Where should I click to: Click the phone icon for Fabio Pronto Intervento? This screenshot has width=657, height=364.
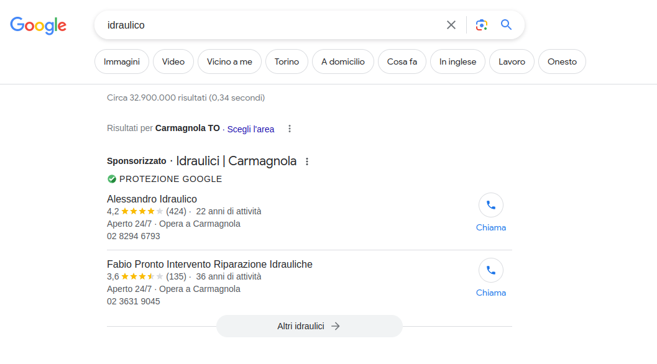point(490,271)
